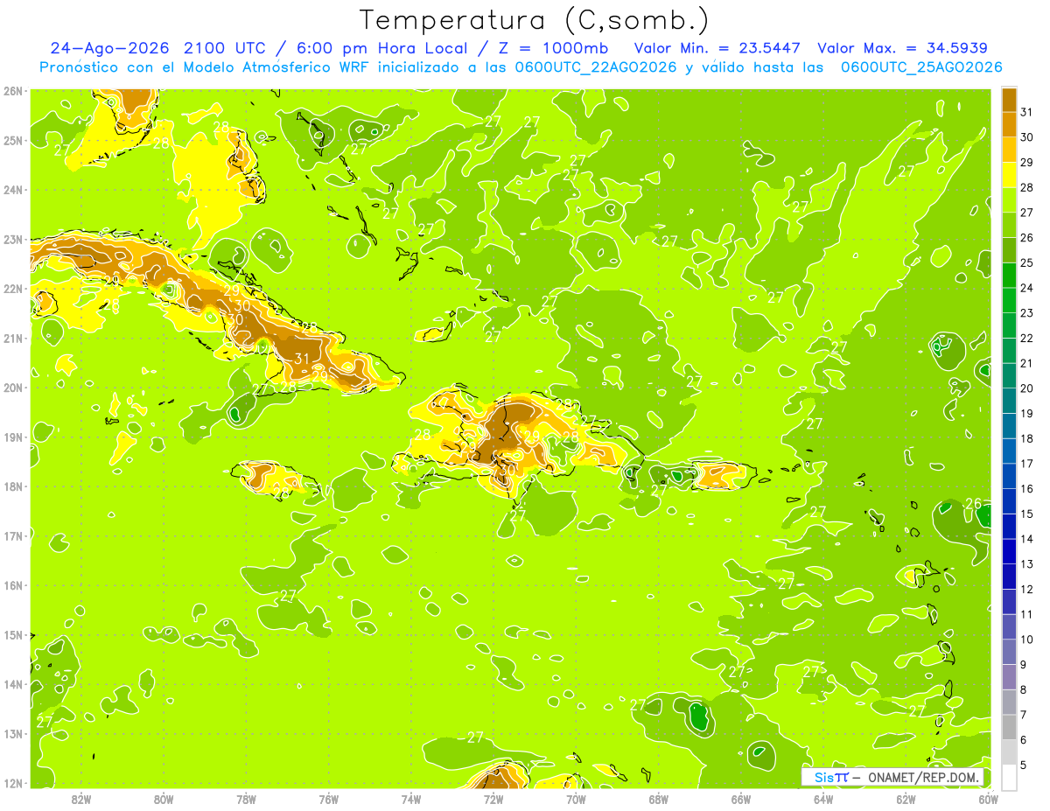Click the yellow legend swatch between 28 and 29
Screen dimensions: 1050x811
1010,175
